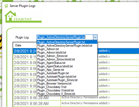Select Plugin_AgentStatus.txt log
The width and height of the screenshot is (139, 107).
point(67,63)
